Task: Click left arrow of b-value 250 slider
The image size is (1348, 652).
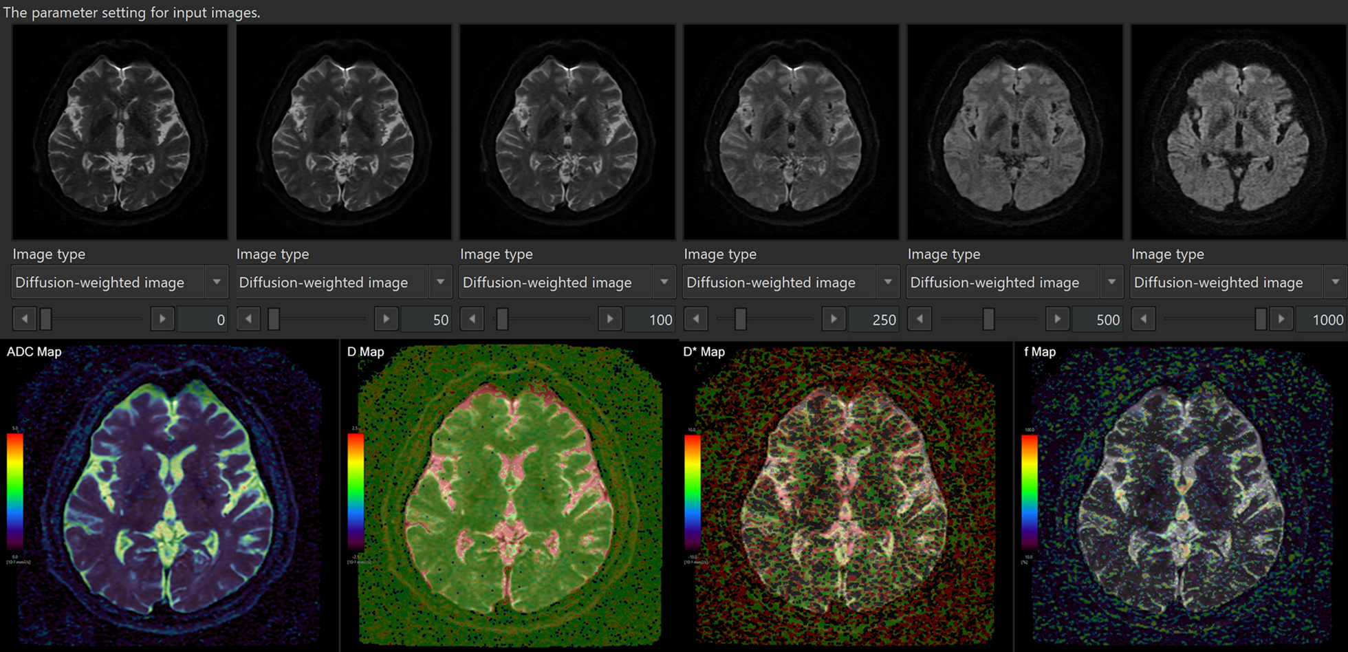Action: (696, 319)
